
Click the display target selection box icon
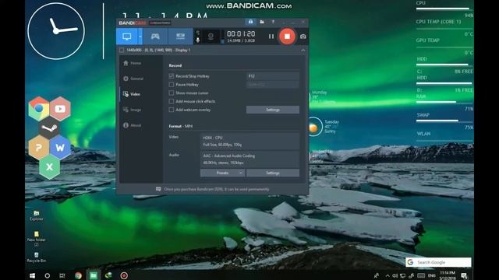(x=122, y=50)
